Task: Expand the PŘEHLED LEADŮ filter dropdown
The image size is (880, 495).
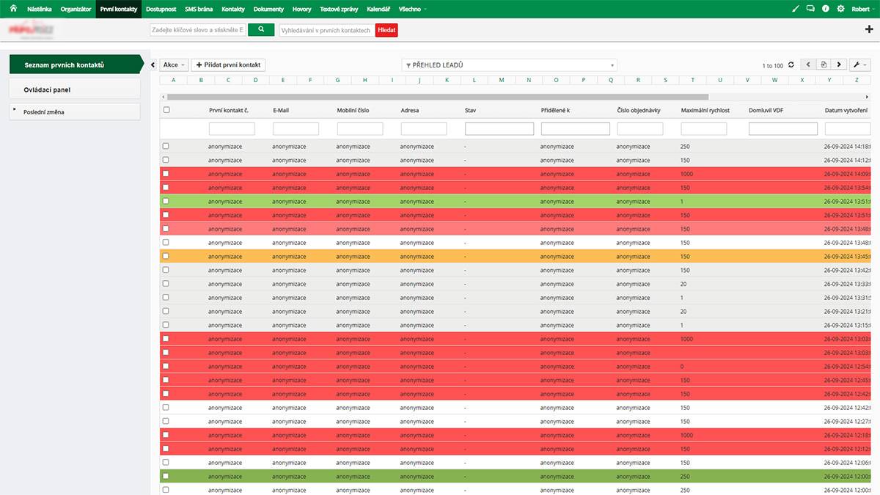Action: 509,65
